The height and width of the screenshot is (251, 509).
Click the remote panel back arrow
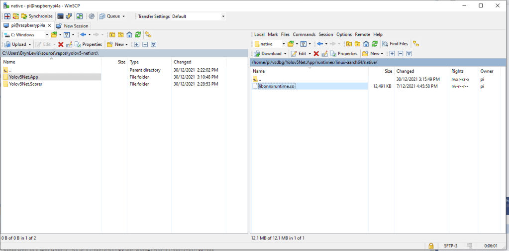pyautogui.click(x=320, y=44)
